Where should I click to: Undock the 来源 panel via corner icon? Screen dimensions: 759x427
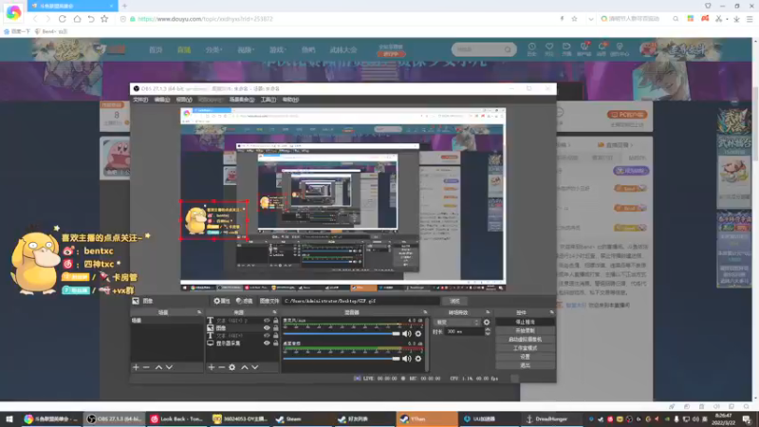[274, 312]
